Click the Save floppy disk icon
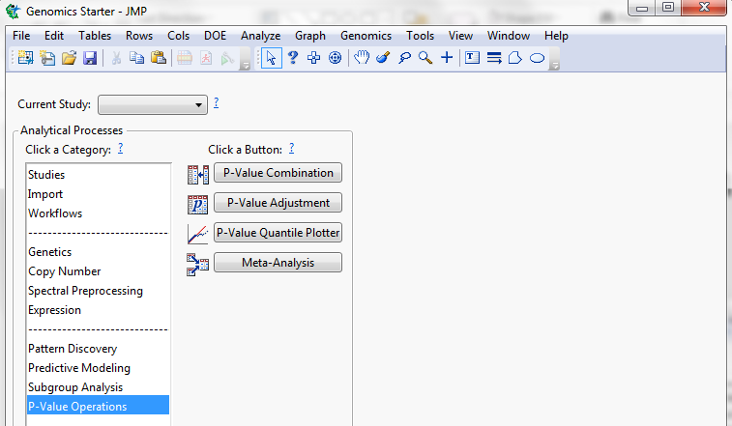 pos(90,58)
